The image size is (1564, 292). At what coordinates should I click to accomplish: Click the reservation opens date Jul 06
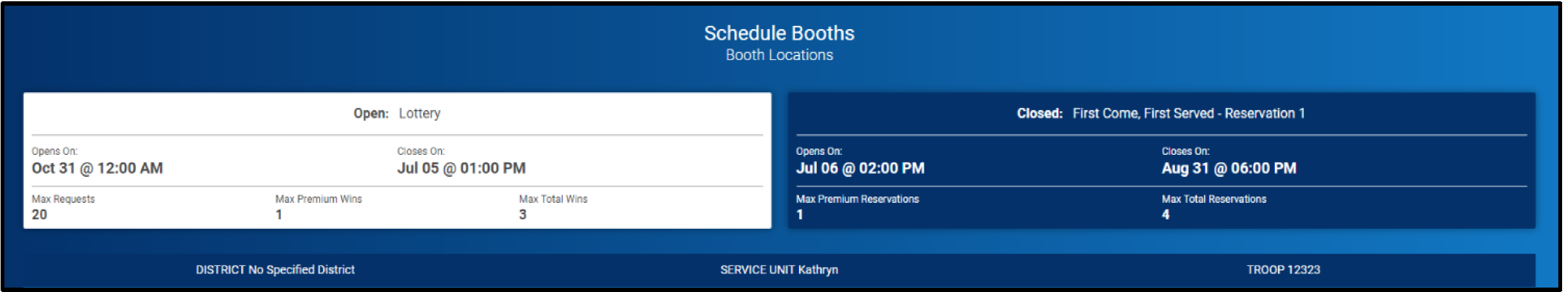point(860,168)
